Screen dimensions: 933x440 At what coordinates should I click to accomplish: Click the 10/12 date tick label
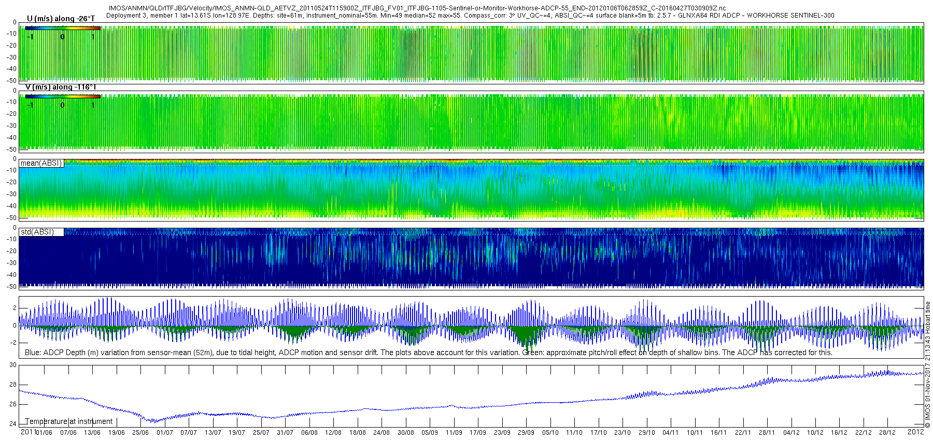[x=815, y=432]
